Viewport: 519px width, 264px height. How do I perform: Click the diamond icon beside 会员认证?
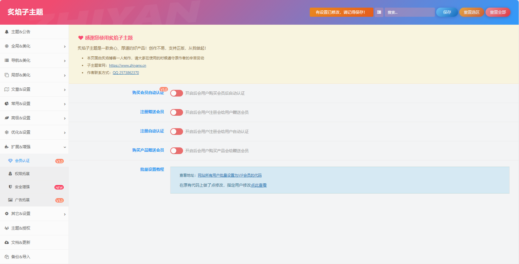tap(10, 160)
